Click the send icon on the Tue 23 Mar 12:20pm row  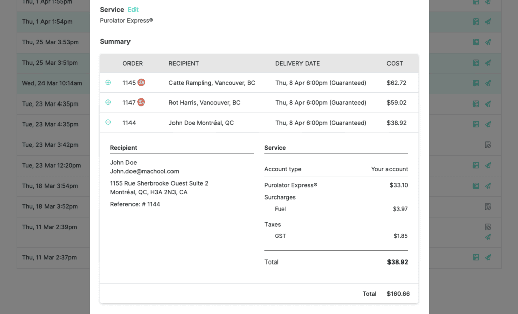487,166
